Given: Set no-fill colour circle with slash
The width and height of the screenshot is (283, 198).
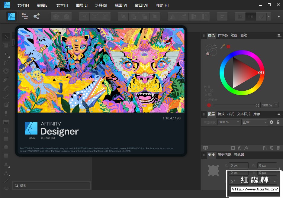Looking at the screenshot, I should click(x=208, y=54).
